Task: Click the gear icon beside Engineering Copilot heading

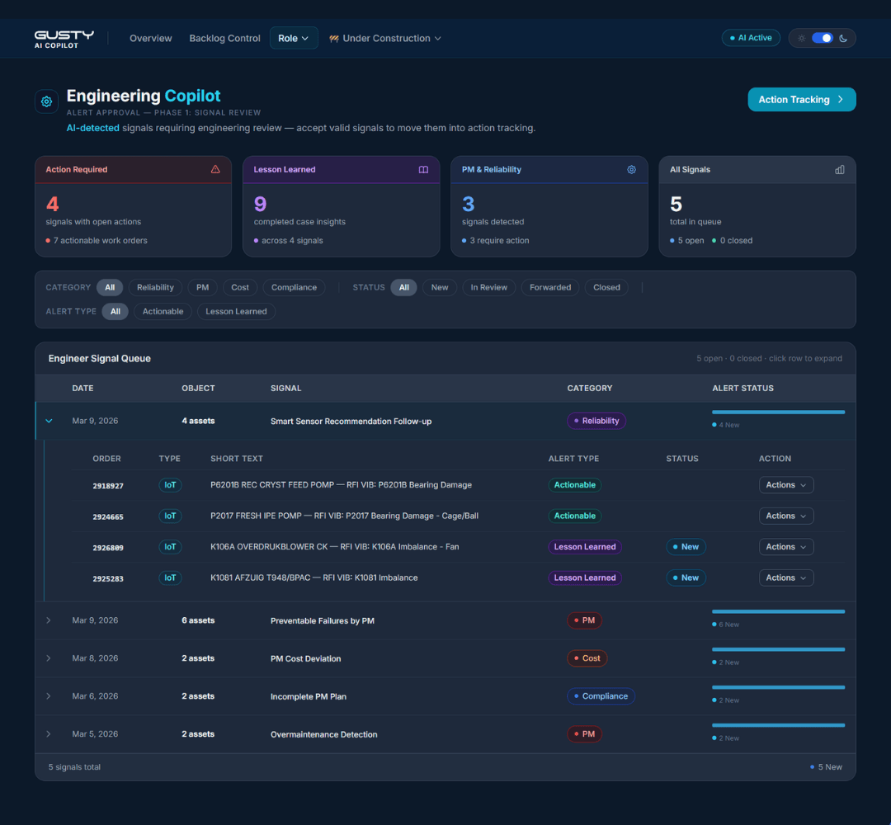Action: coord(46,101)
